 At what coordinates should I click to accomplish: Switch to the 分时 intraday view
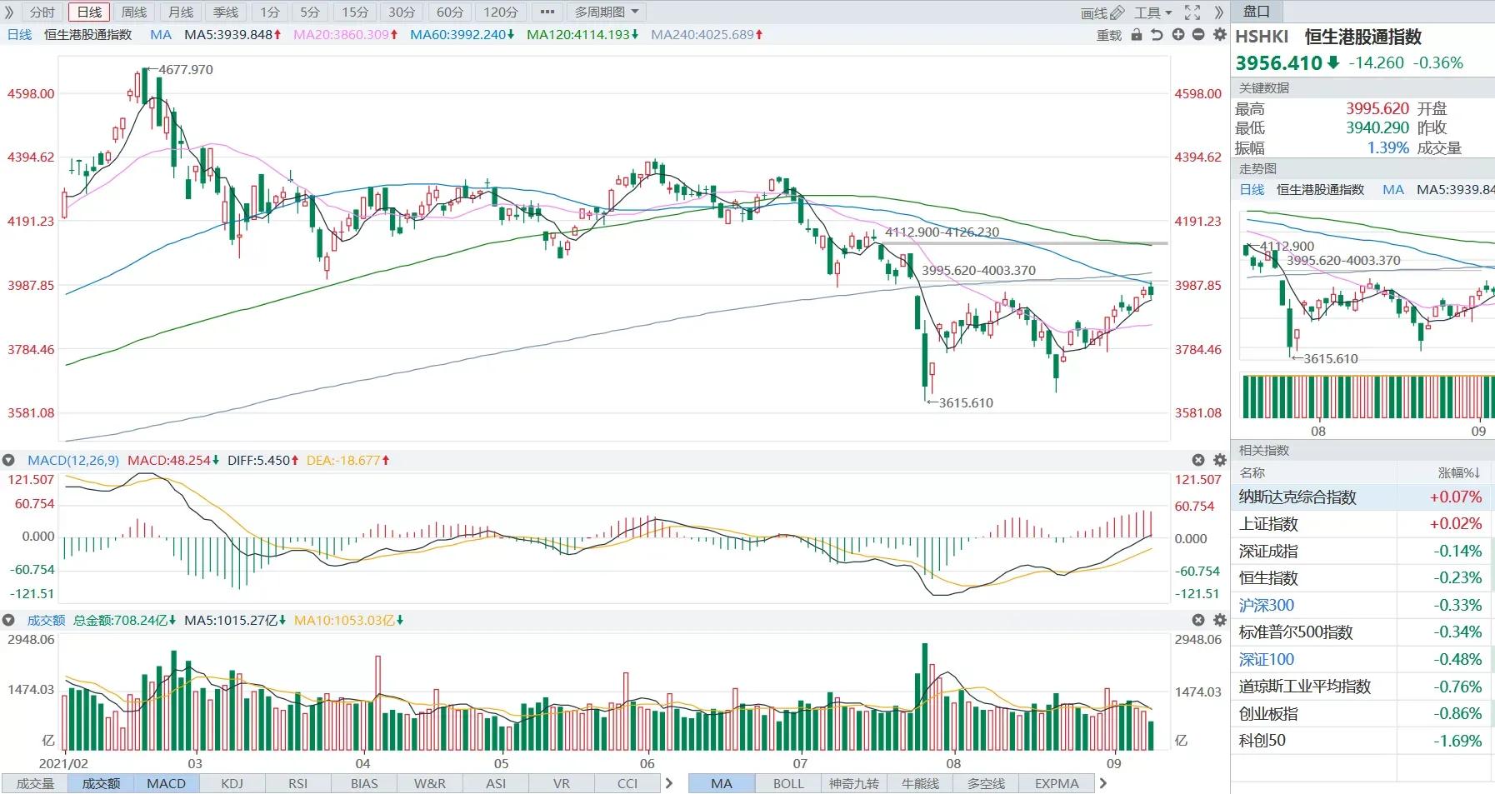42,12
